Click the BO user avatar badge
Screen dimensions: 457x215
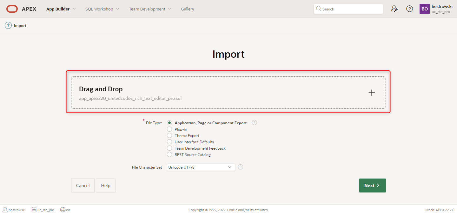[425, 9]
